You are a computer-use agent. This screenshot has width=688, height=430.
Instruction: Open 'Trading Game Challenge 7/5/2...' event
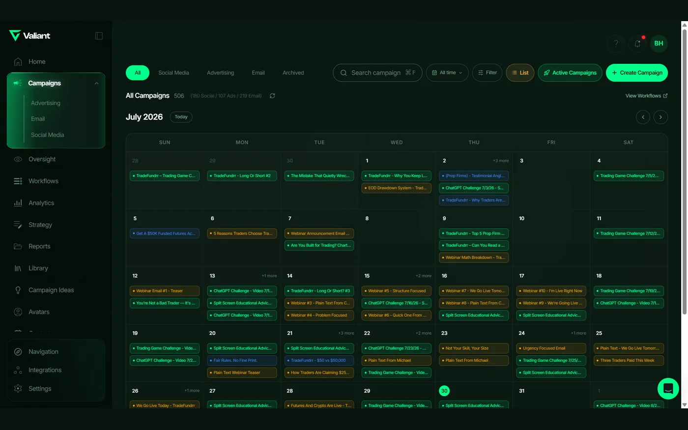[x=629, y=175]
